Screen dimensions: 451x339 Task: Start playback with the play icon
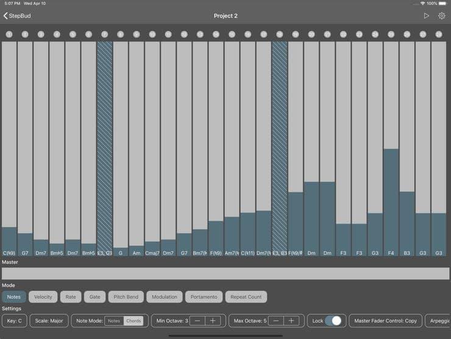coord(426,16)
